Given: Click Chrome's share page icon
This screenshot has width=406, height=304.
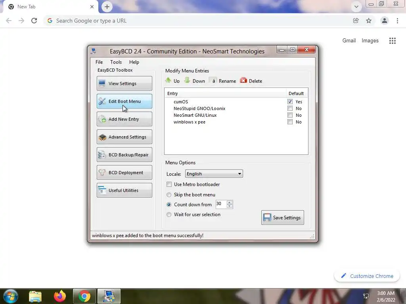Looking at the screenshot, I should (x=356, y=21).
